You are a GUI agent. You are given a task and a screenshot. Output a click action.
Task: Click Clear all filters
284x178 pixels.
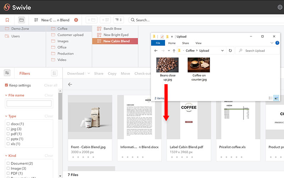[x=50, y=85]
